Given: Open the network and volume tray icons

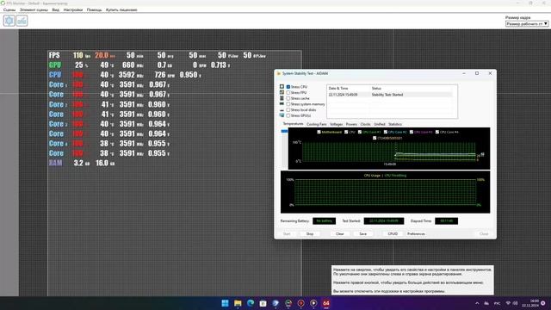Looking at the screenshot, I should (511, 303).
